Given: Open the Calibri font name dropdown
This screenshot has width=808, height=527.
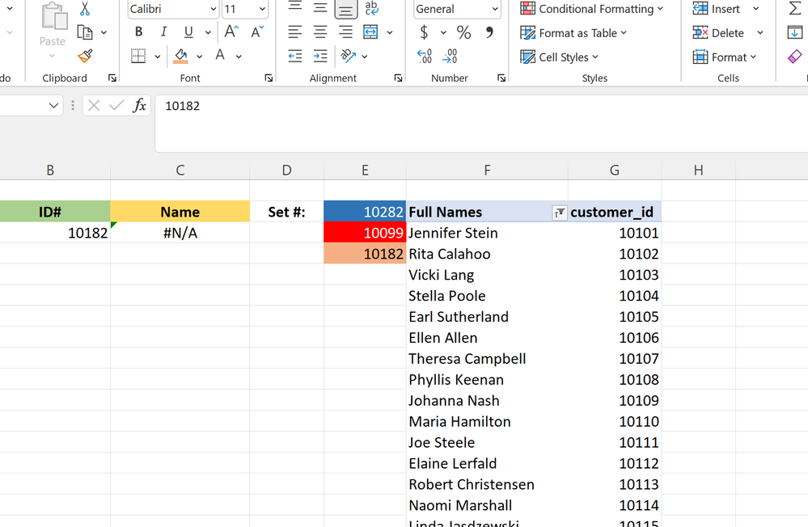Looking at the screenshot, I should [x=214, y=9].
